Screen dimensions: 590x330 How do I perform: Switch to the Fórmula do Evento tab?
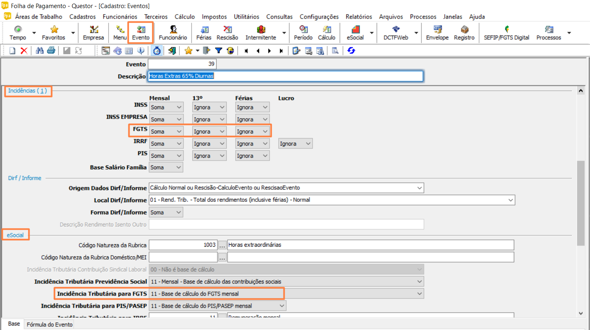coord(49,324)
